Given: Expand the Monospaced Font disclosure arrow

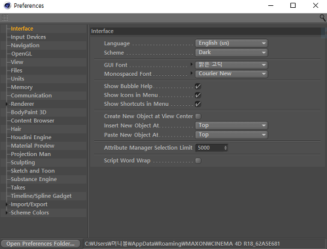Looking at the screenshot, I should [192, 73].
